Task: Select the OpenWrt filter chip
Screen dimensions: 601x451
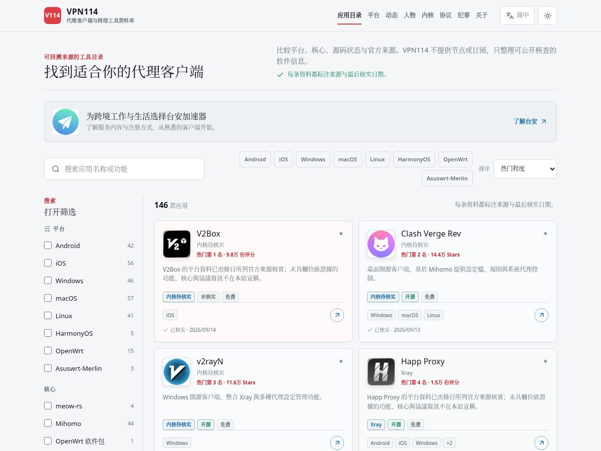Action: [x=455, y=159]
